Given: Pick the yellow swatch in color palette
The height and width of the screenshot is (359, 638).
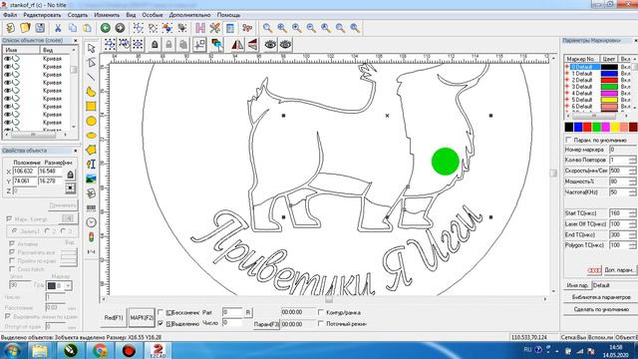Looking at the screenshot, I should pos(615,127).
